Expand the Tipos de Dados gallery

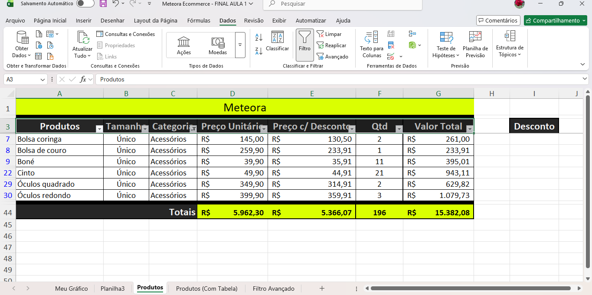[x=240, y=45]
